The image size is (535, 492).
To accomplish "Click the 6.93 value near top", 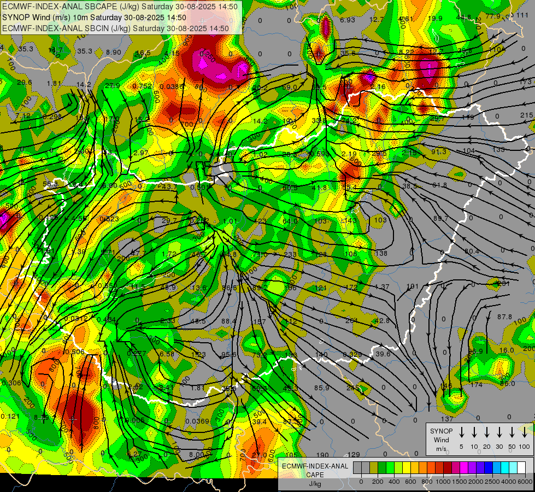I will click(348, 20).
